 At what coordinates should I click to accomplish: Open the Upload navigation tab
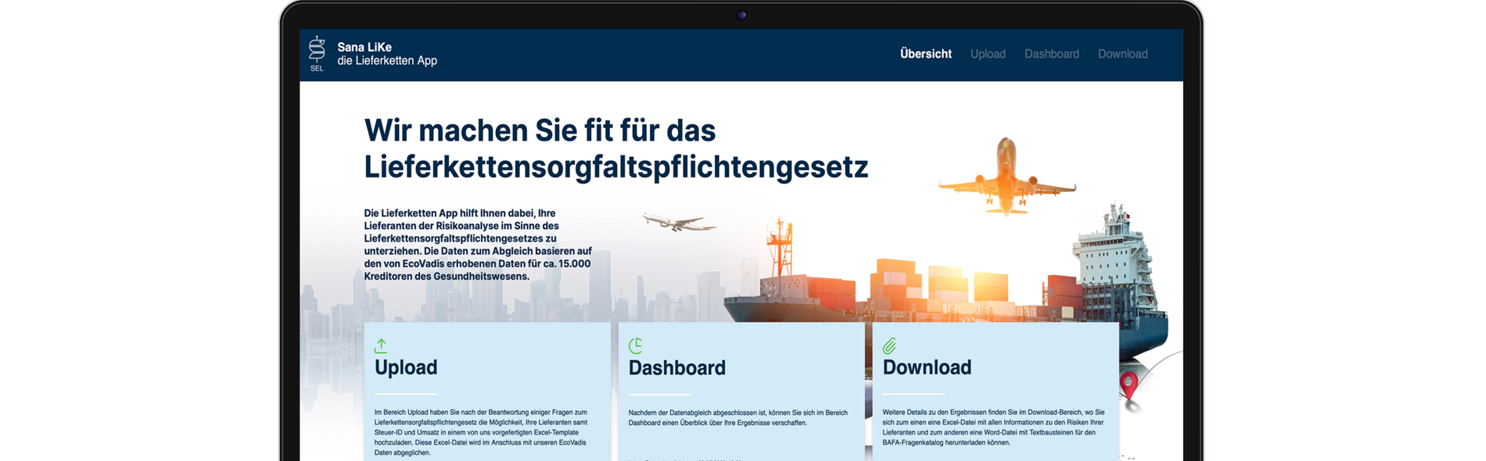coord(988,54)
